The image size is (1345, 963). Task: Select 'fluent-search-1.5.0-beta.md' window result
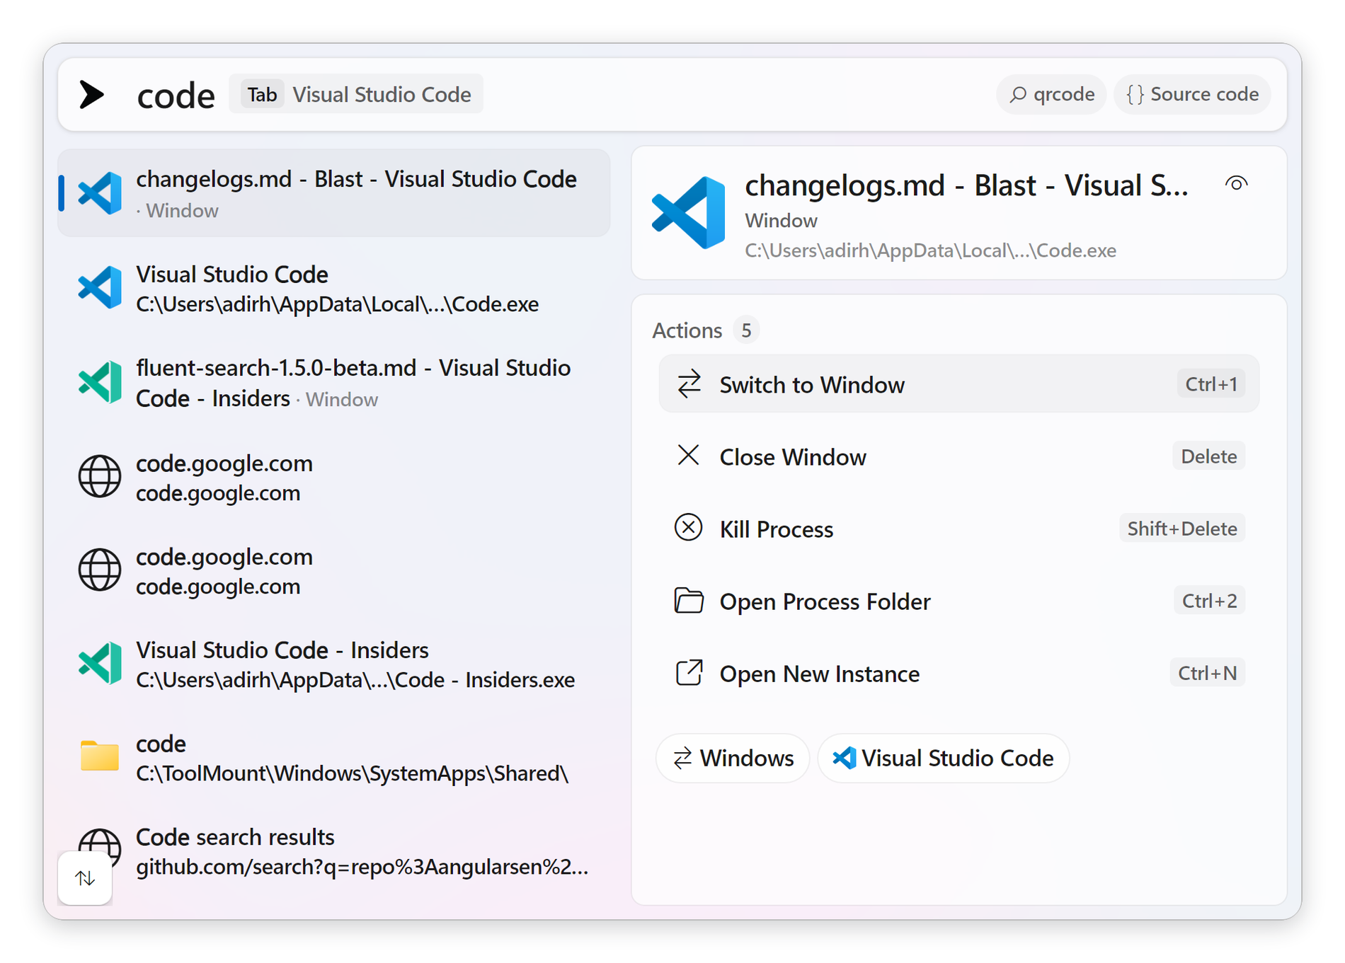[334, 382]
